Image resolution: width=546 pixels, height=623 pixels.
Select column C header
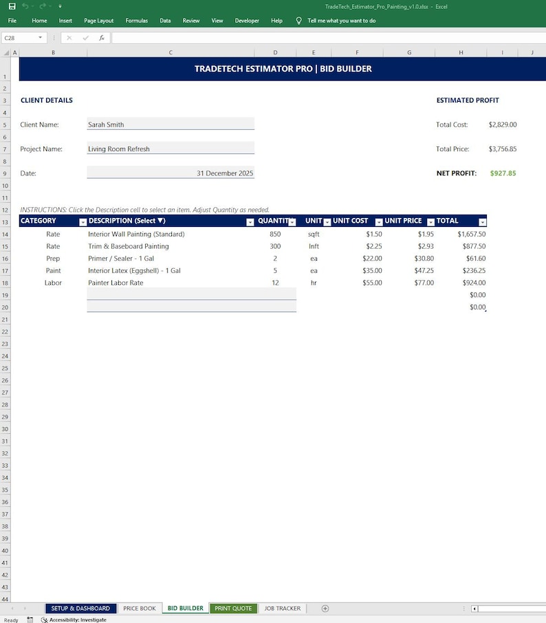point(171,52)
